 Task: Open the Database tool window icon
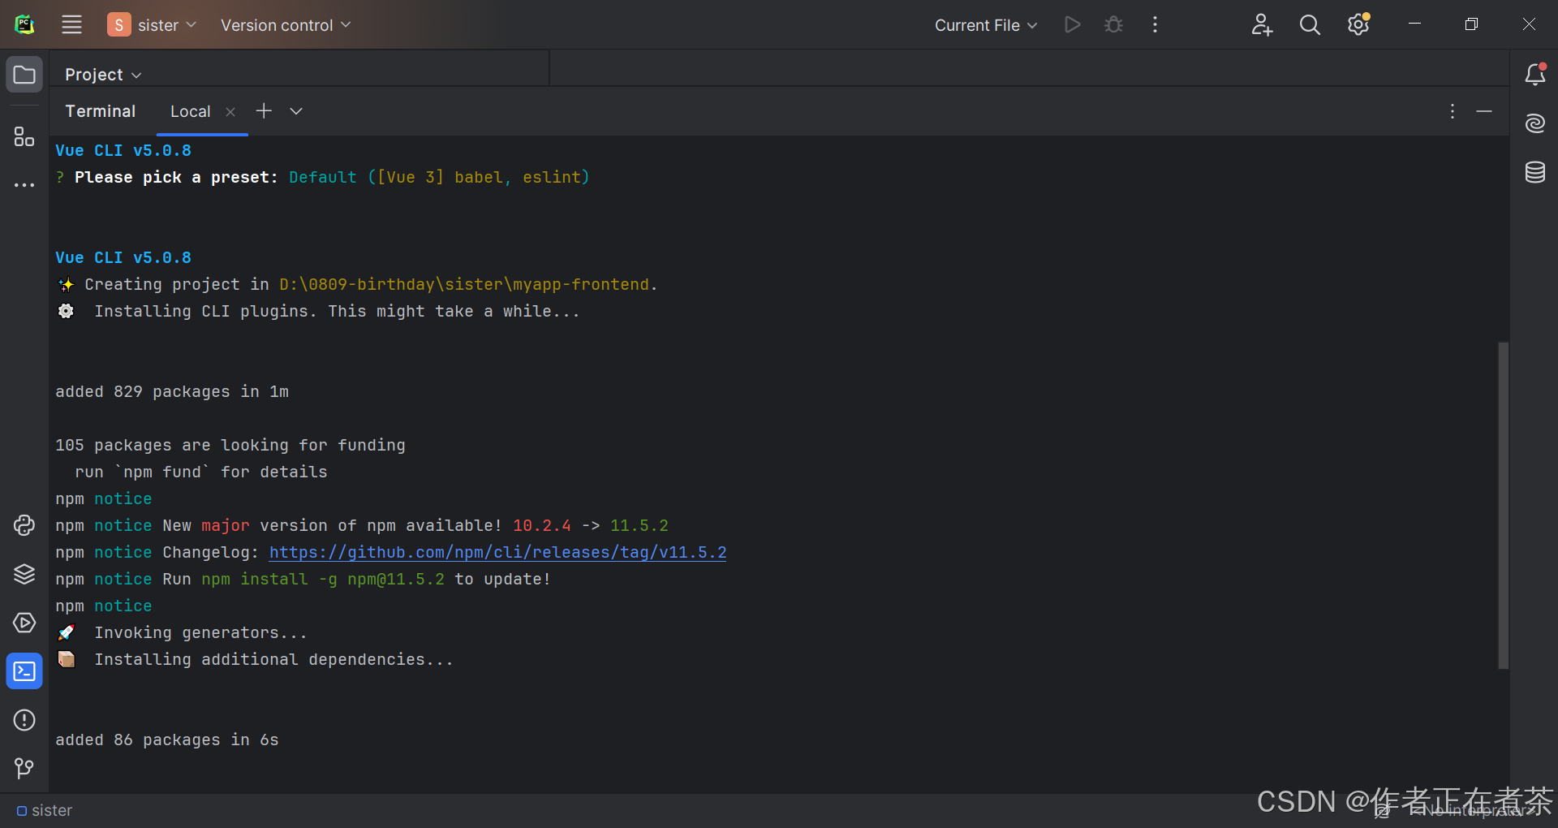[1534, 172]
